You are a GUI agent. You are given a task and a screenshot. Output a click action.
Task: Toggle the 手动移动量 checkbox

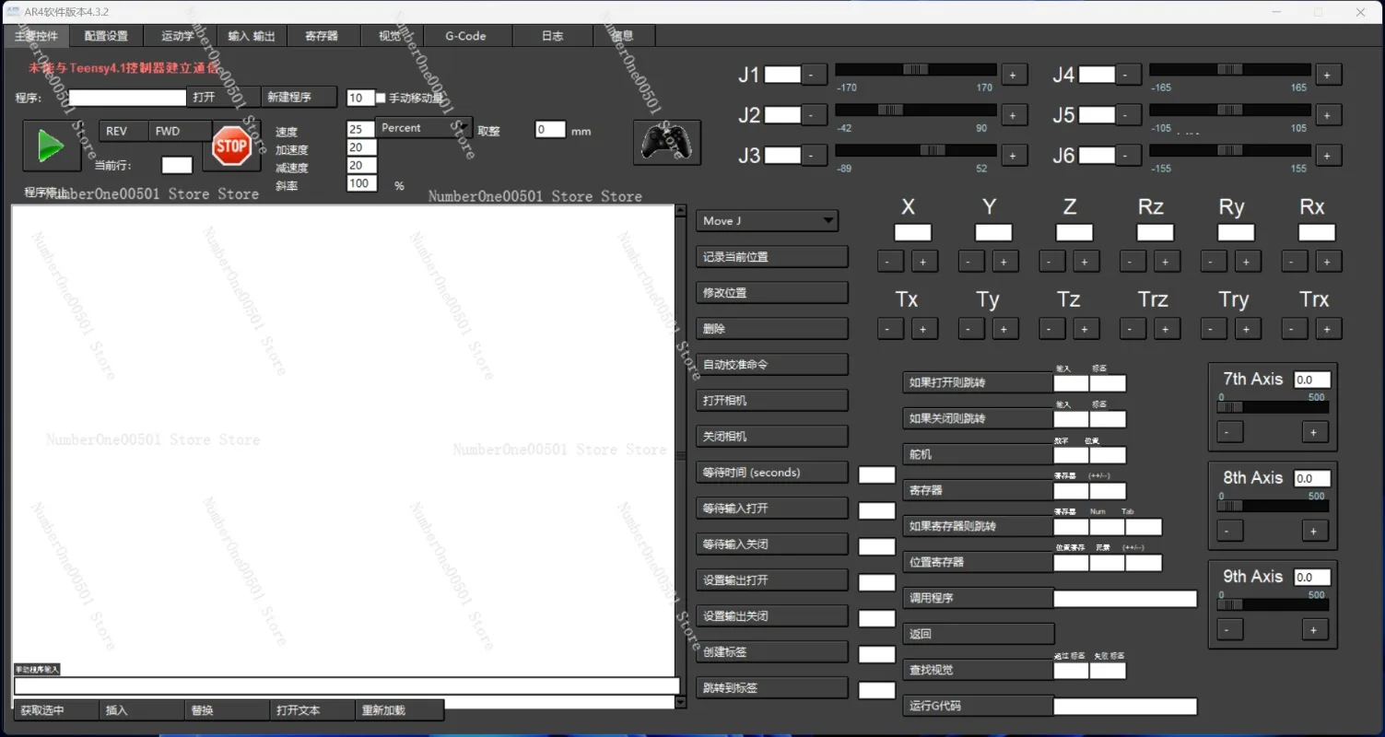381,98
